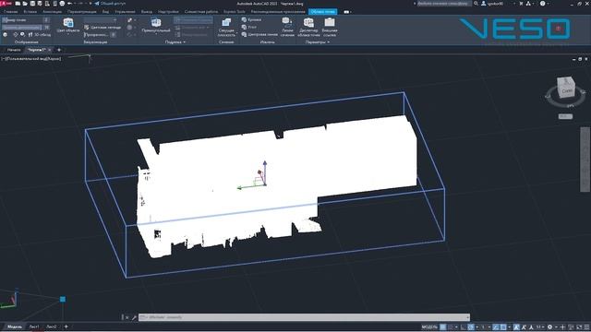Viewport: 591px width, 332px height.
Task: Click the search field in title bar
Action: point(444,4)
